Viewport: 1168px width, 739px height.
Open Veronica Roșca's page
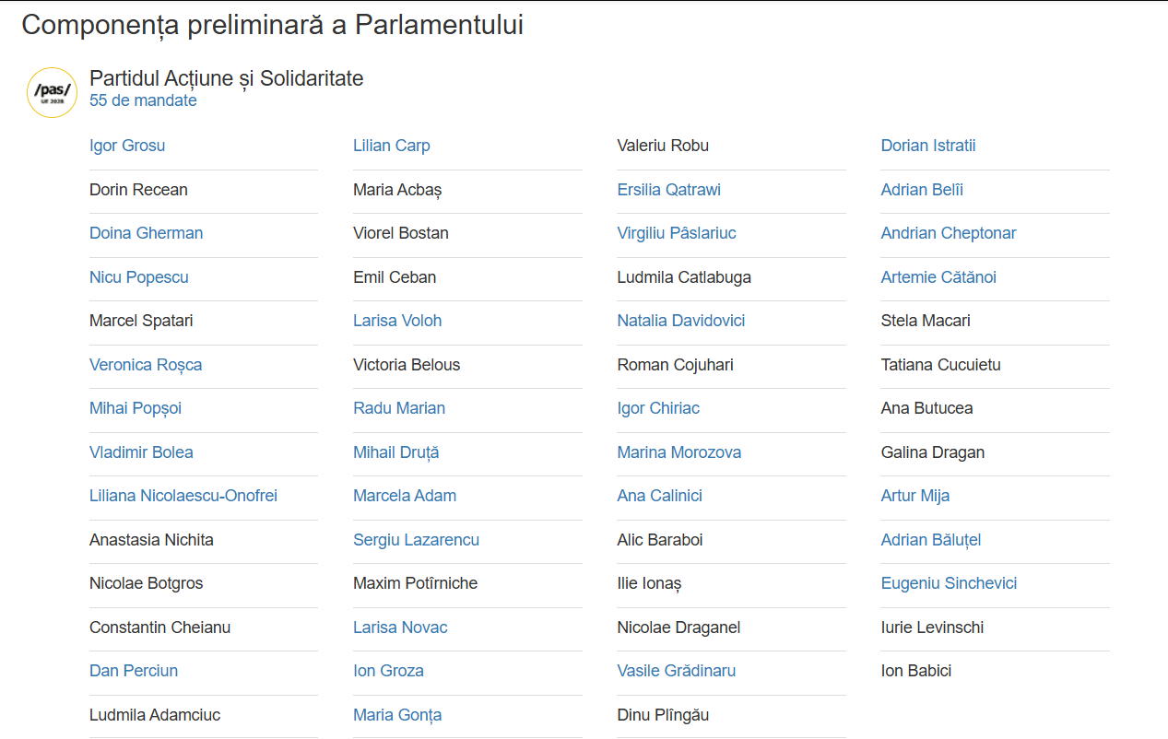(146, 365)
